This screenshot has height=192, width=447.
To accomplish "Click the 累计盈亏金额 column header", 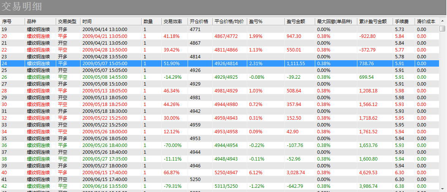I will pos(374,22).
